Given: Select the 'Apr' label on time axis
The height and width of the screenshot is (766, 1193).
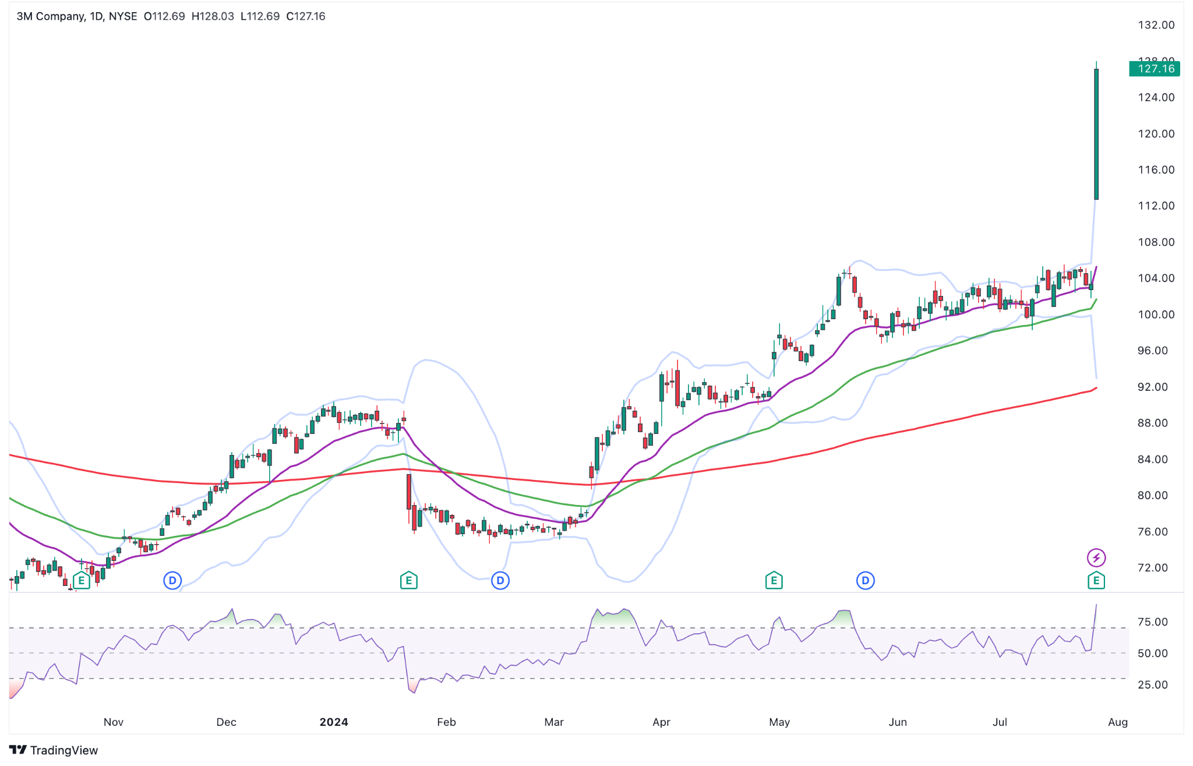Looking at the screenshot, I should (x=661, y=722).
